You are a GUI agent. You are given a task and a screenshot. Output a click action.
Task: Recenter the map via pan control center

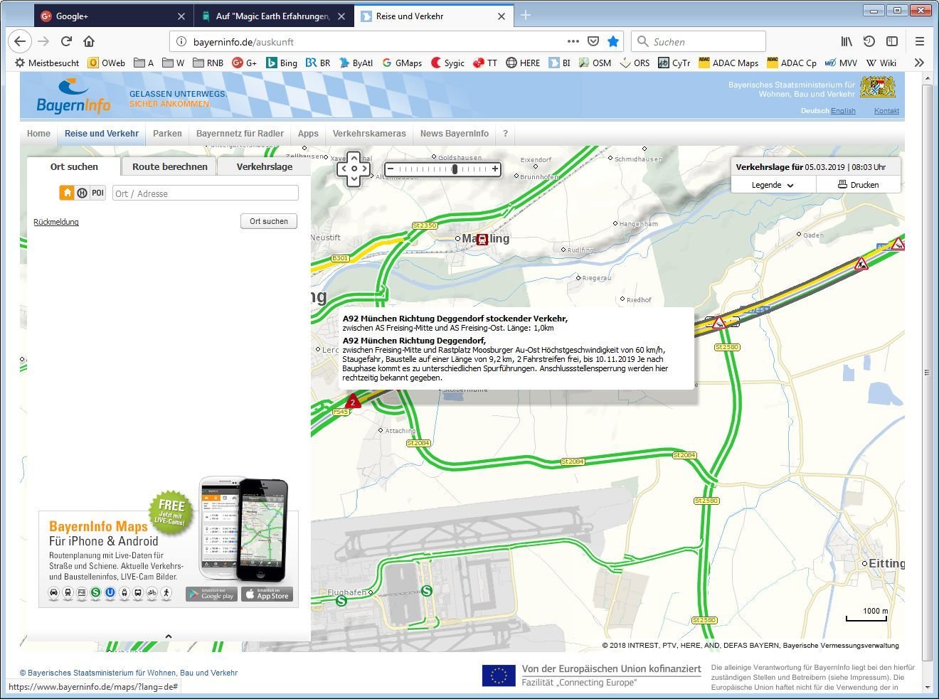pyautogui.click(x=354, y=169)
